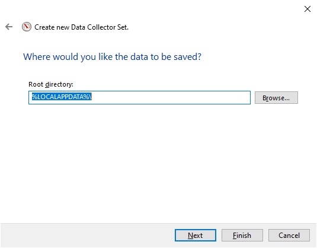Click the "Create new Data Collector Set." title
This screenshot has height=248, width=317.
(x=82, y=27)
